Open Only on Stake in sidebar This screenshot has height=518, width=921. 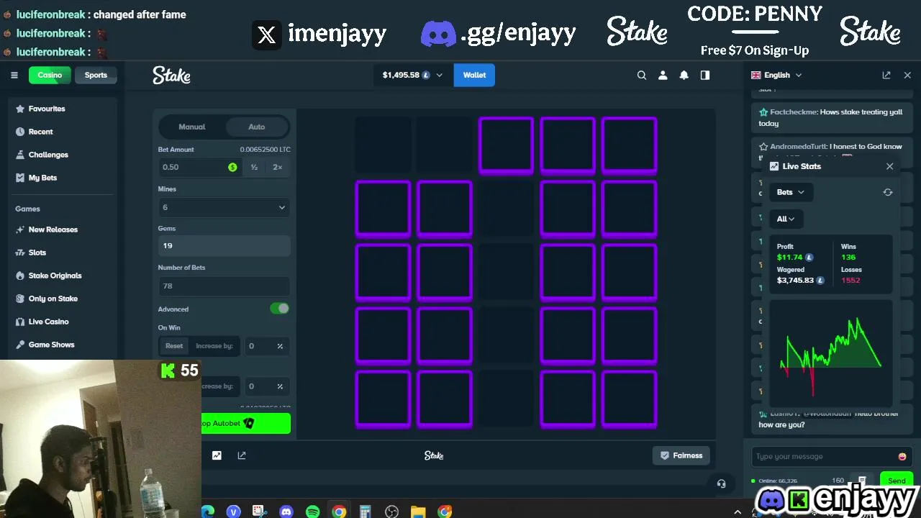click(53, 299)
